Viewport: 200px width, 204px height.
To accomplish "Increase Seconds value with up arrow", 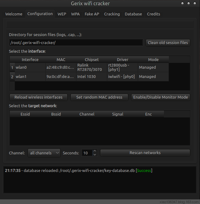I will click(95, 151).
